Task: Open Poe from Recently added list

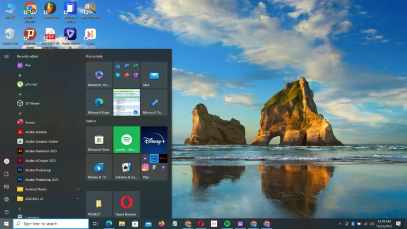Action: pos(48,65)
